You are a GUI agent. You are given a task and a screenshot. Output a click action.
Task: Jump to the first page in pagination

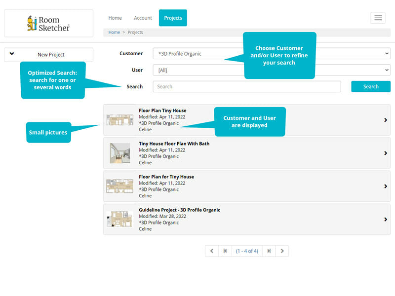point(225,251)
